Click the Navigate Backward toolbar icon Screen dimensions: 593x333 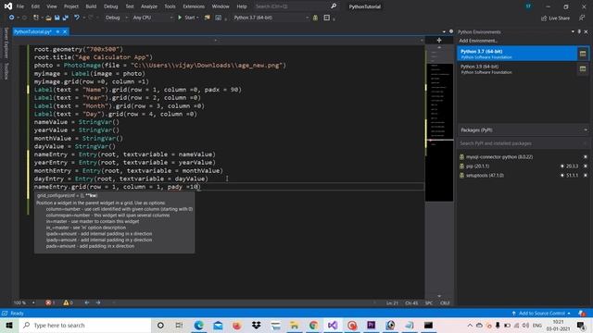(x=12, y=18)
